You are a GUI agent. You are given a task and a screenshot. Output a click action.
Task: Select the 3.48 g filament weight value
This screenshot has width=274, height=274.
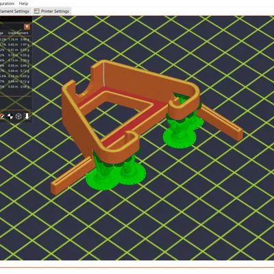(x=25, y=39)
